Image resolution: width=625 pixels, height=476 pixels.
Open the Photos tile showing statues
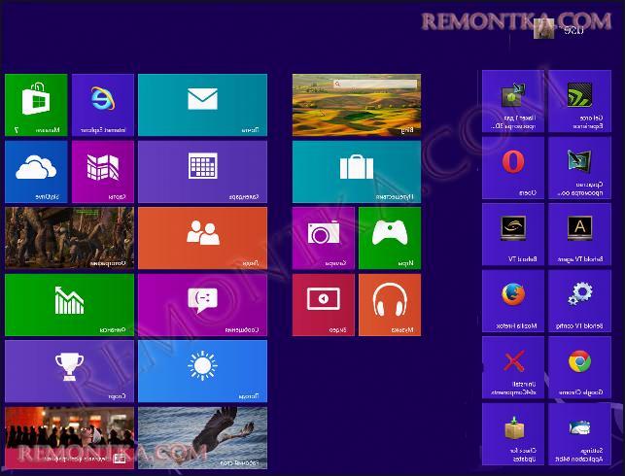pos(69,238)
